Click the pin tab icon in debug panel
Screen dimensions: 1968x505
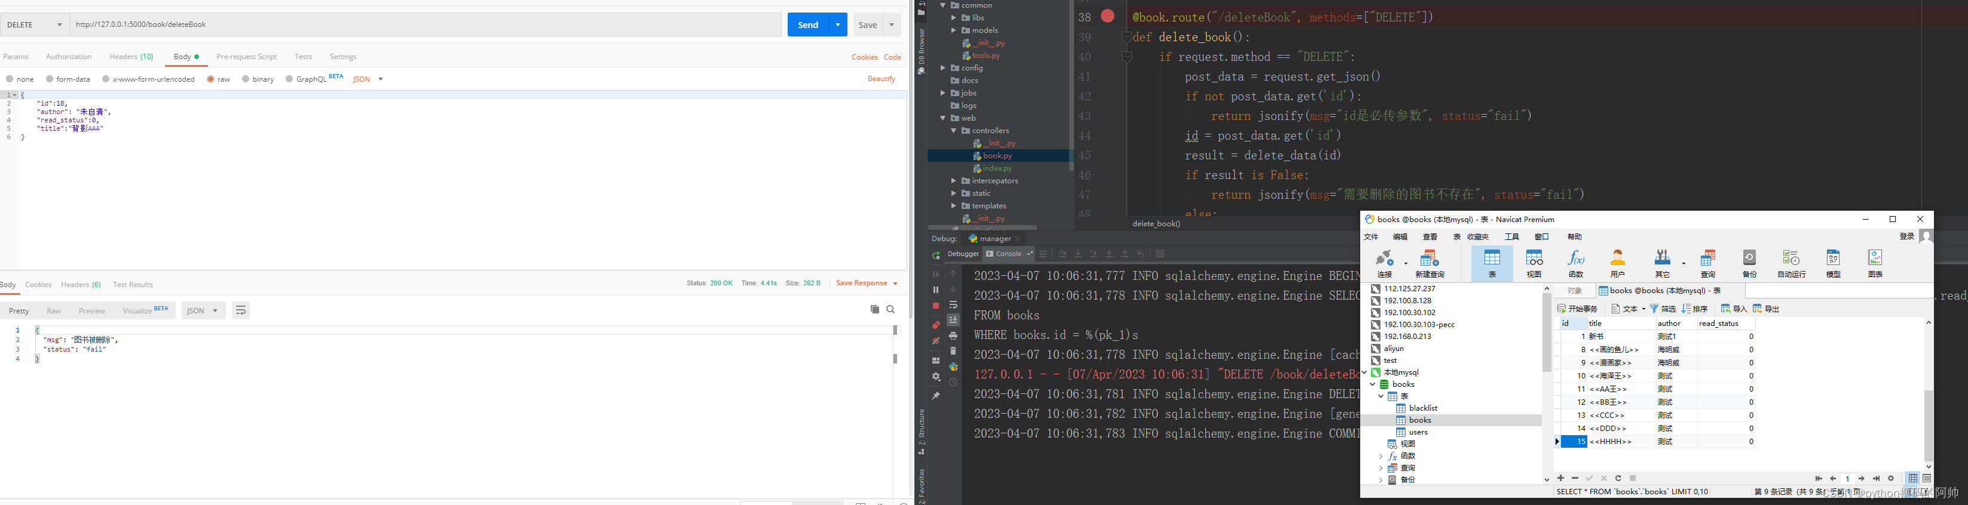coord(936,396)
